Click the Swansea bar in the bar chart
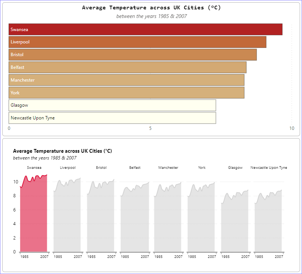Viewport: 302px width, 274px height. (x=145, y=30)
